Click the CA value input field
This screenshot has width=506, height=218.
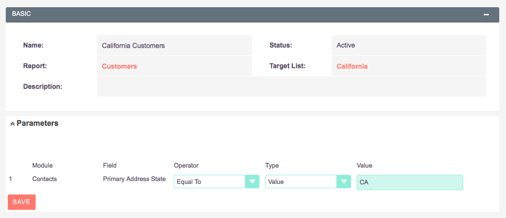410,182
